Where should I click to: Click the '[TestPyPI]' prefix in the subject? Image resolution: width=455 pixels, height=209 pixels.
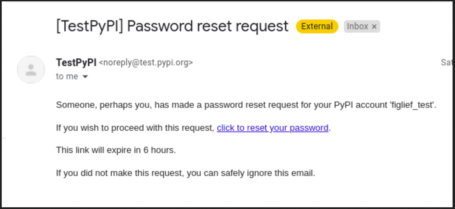(90, 26)
